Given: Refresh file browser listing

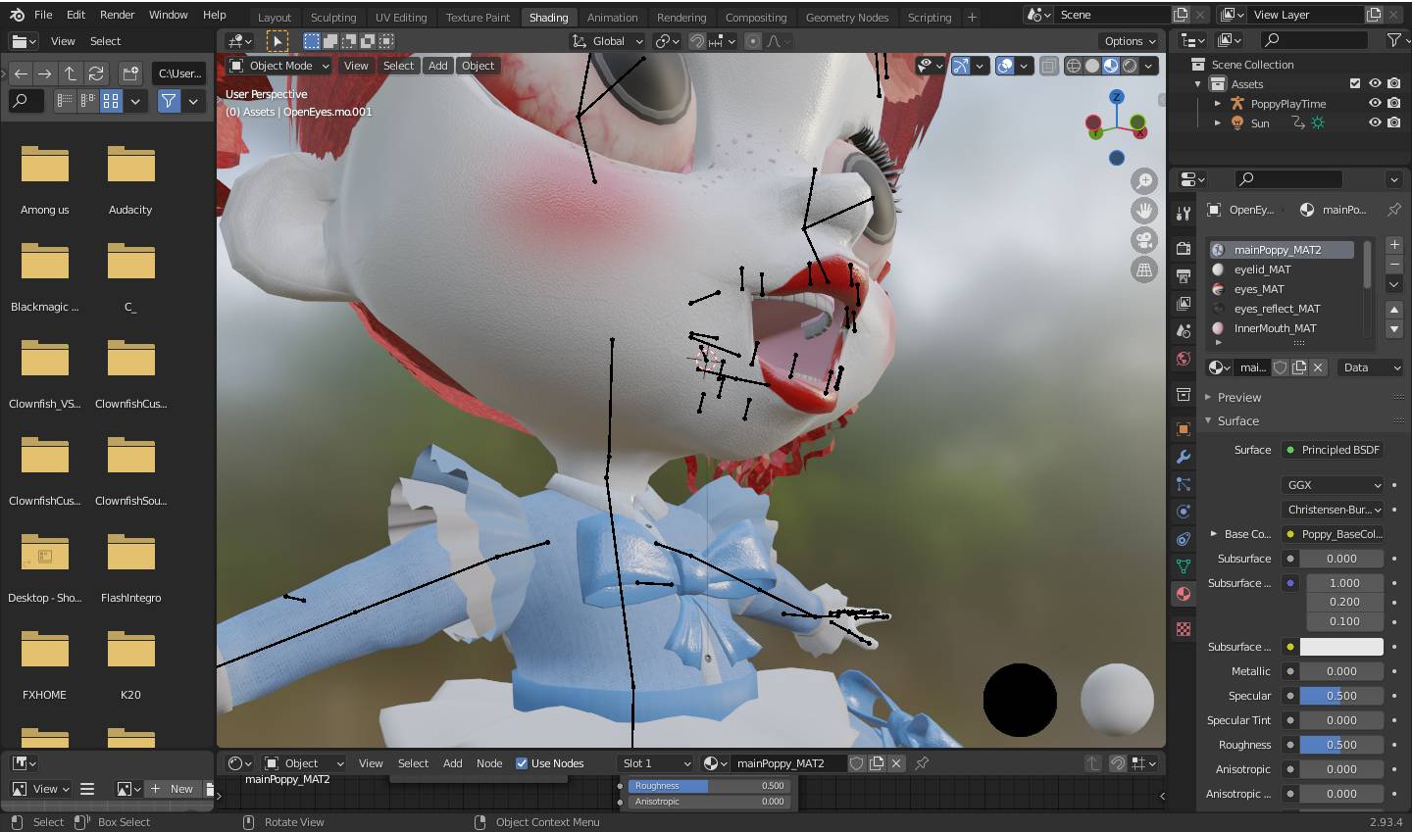Looking at the screenshot, I should pos(96,73).
